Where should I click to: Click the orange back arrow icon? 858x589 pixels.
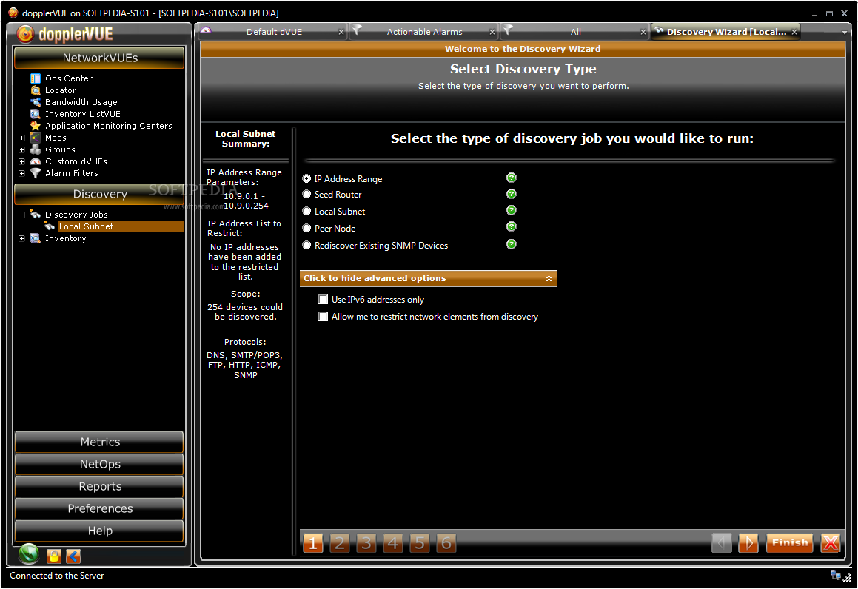[73, 556]
